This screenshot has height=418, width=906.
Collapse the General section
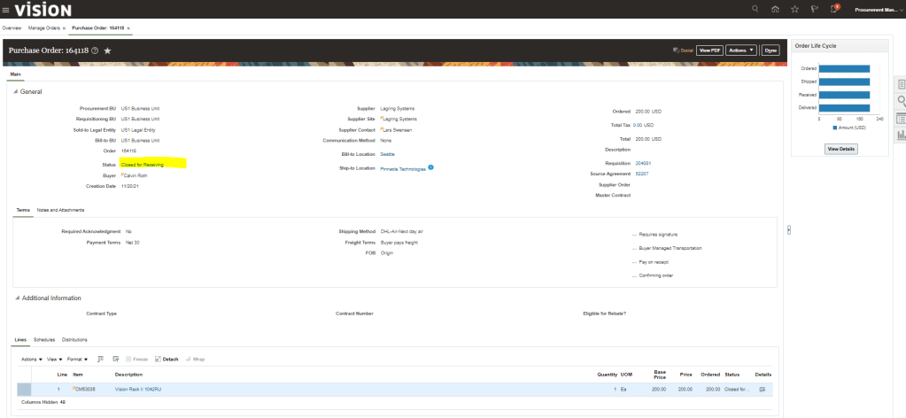click(16, 92)
